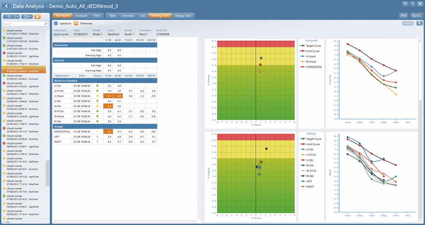Toggle Limit Curve in Horizontal legend
Screen dimensions: 425x225
tap(310, 51)
